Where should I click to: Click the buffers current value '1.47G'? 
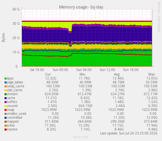[52, 102]
